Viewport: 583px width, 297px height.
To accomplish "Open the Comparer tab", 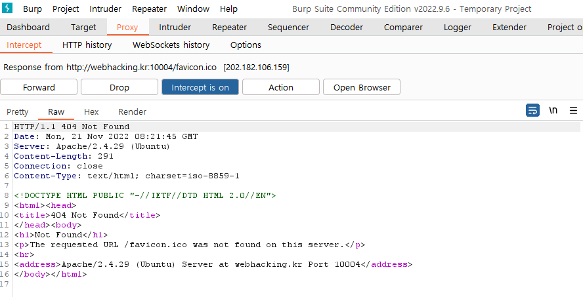I will point(403,27).
